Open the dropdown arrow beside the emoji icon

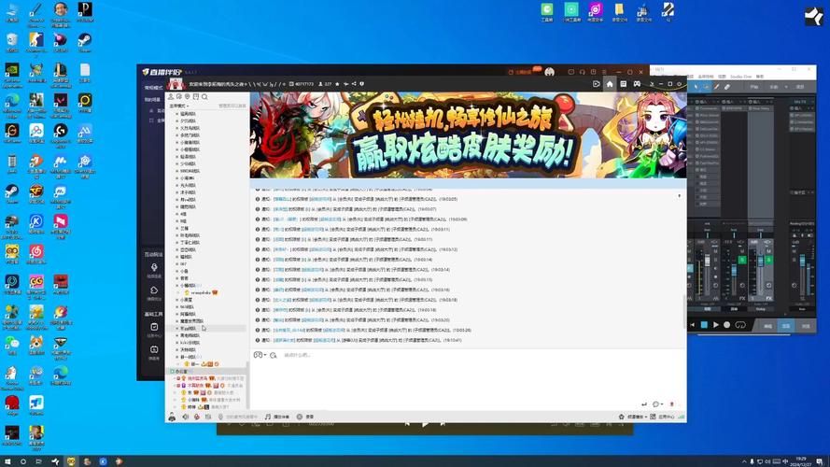point(264,355)
